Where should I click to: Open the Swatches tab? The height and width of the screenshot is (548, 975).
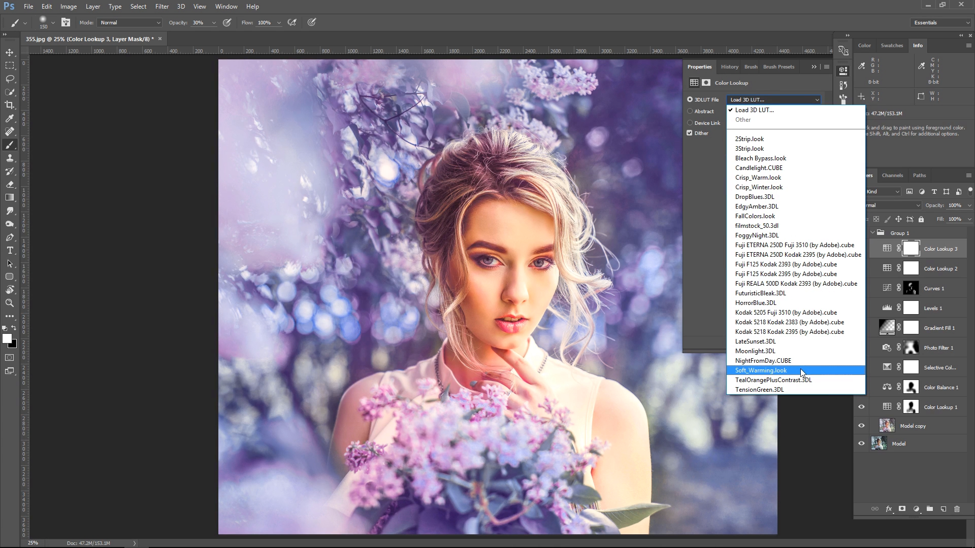point(892,45)
